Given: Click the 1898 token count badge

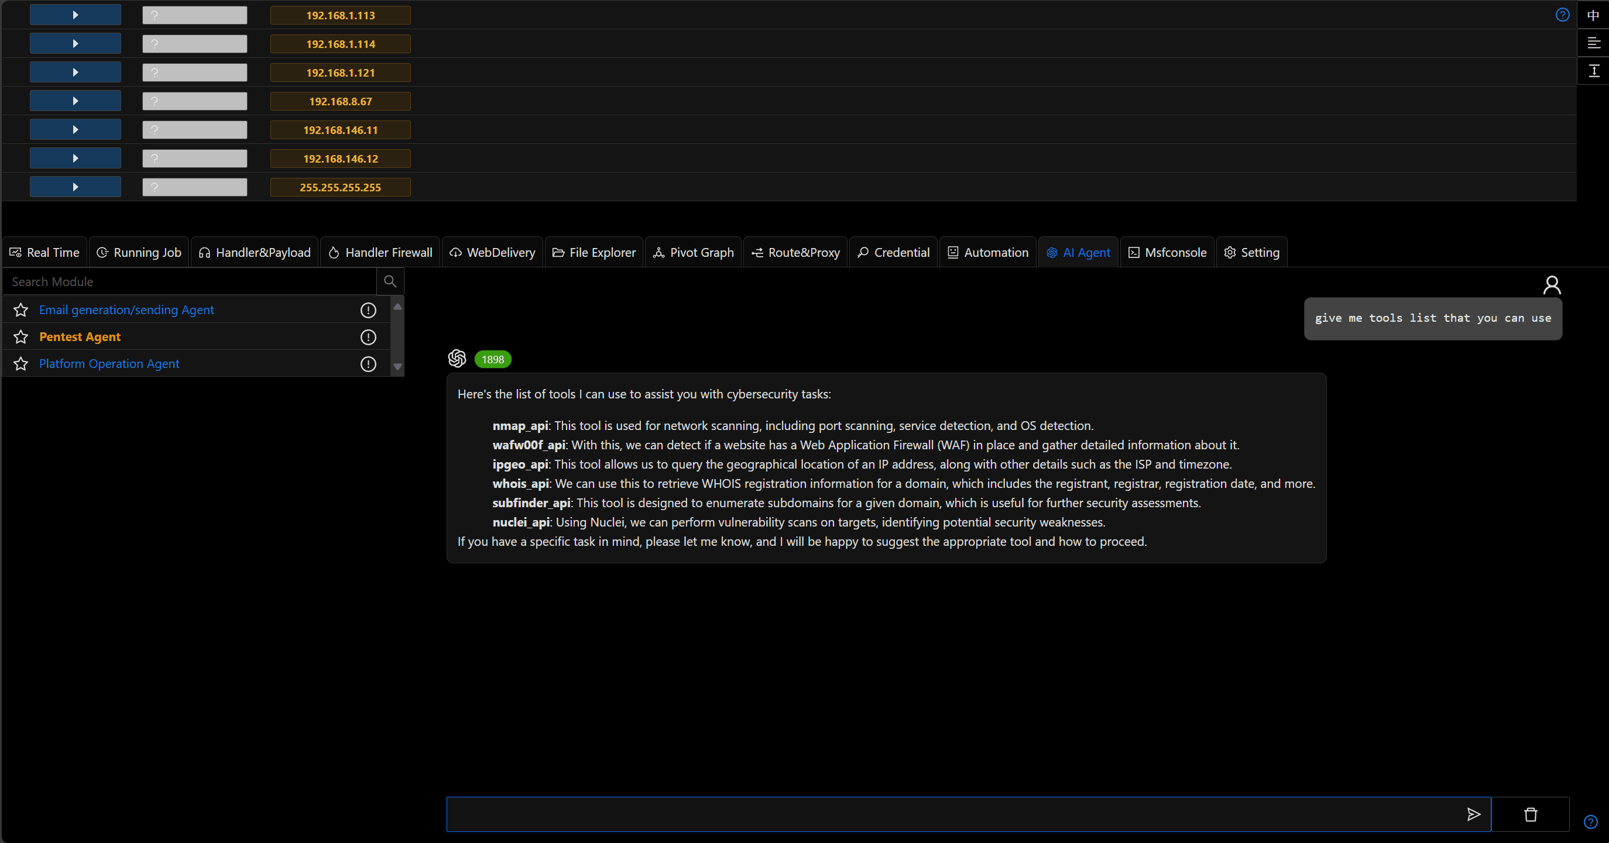Looking at the screenshot, I should tap(493, 359).
